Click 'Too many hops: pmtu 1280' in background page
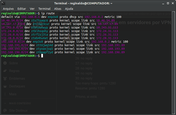176x115 pixels. pyautogui.click(x=95, y=83)
